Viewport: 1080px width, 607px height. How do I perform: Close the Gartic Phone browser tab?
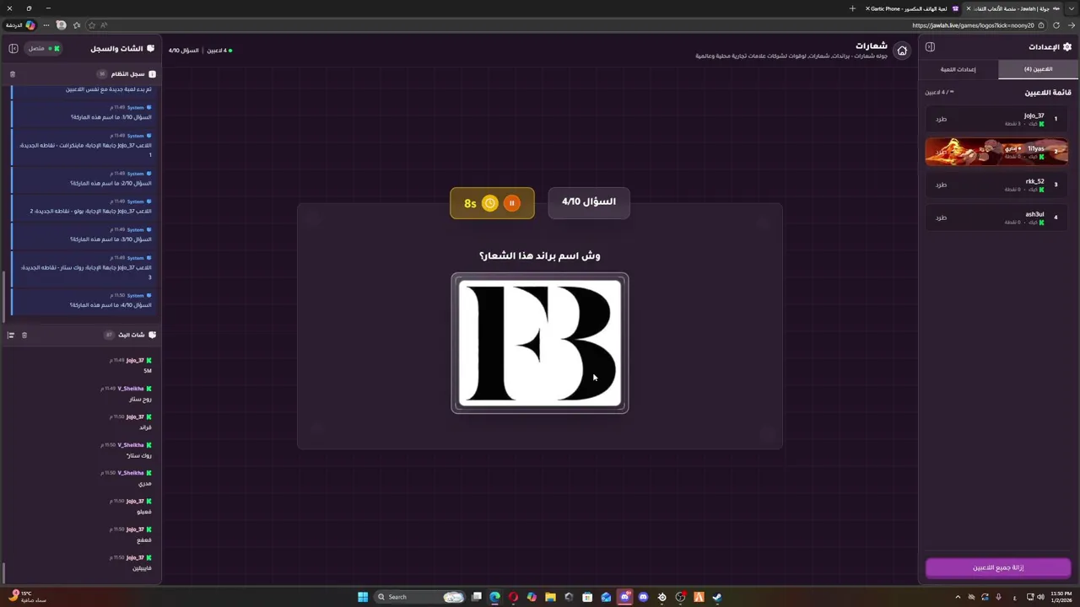pos(867,8)
